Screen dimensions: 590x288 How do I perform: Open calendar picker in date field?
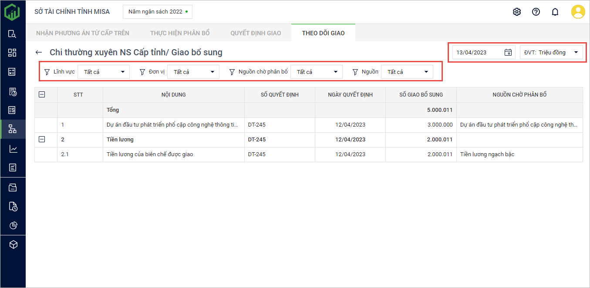508,53
